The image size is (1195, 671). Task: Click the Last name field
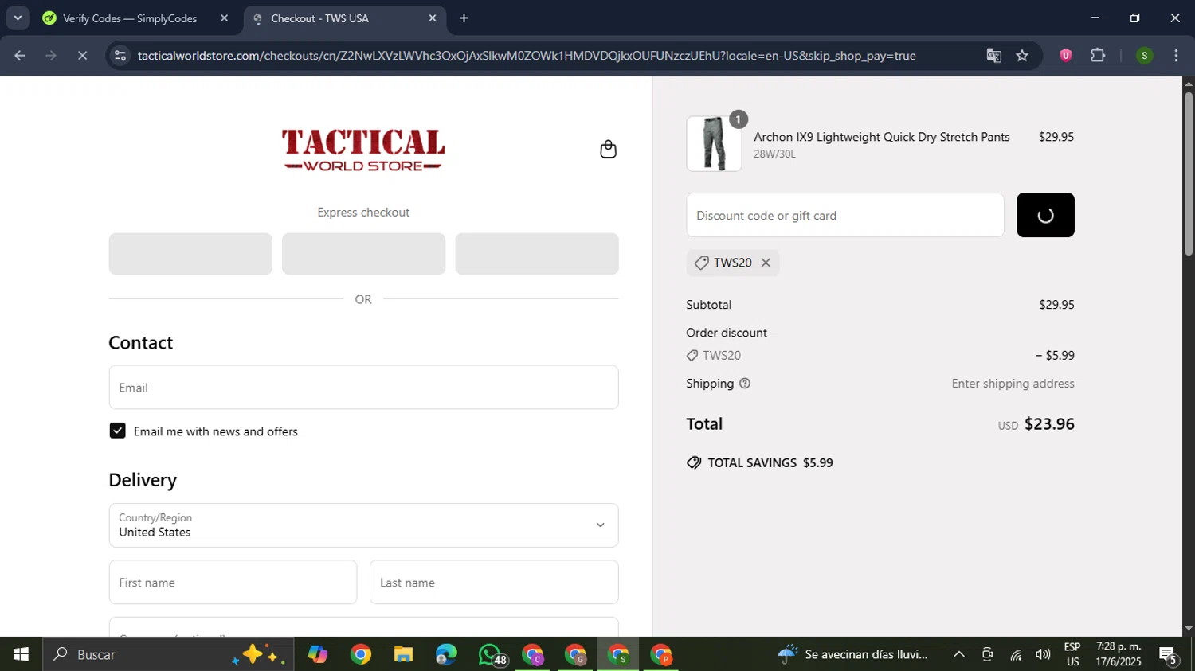click(494, 582)
